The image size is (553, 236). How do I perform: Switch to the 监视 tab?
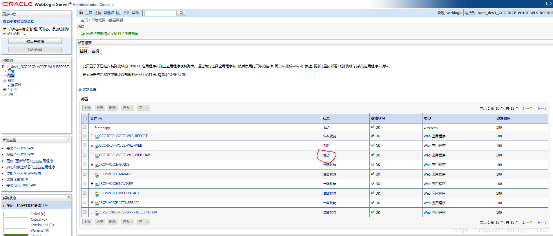click(95, 51)
